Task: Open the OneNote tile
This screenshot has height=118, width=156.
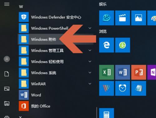Action: point(152,72)
